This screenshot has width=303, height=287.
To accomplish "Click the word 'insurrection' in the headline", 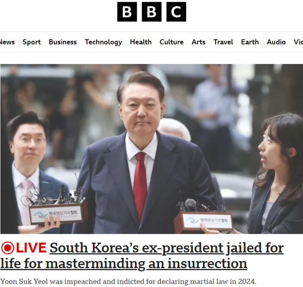I will click(x=207, y=263).
